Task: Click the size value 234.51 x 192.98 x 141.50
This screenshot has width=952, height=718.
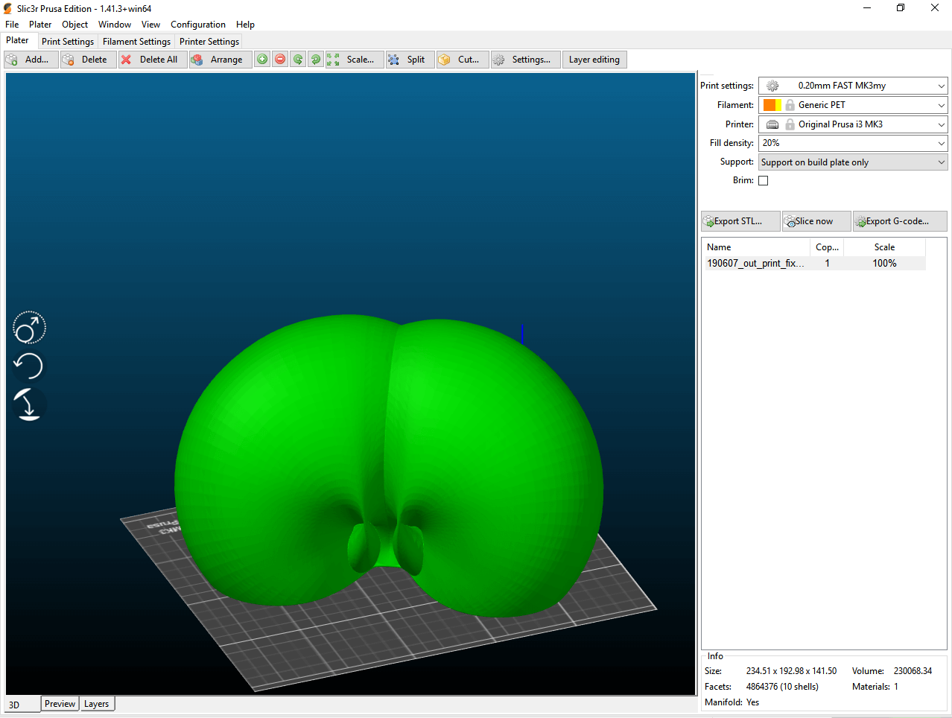Action: 791,671
